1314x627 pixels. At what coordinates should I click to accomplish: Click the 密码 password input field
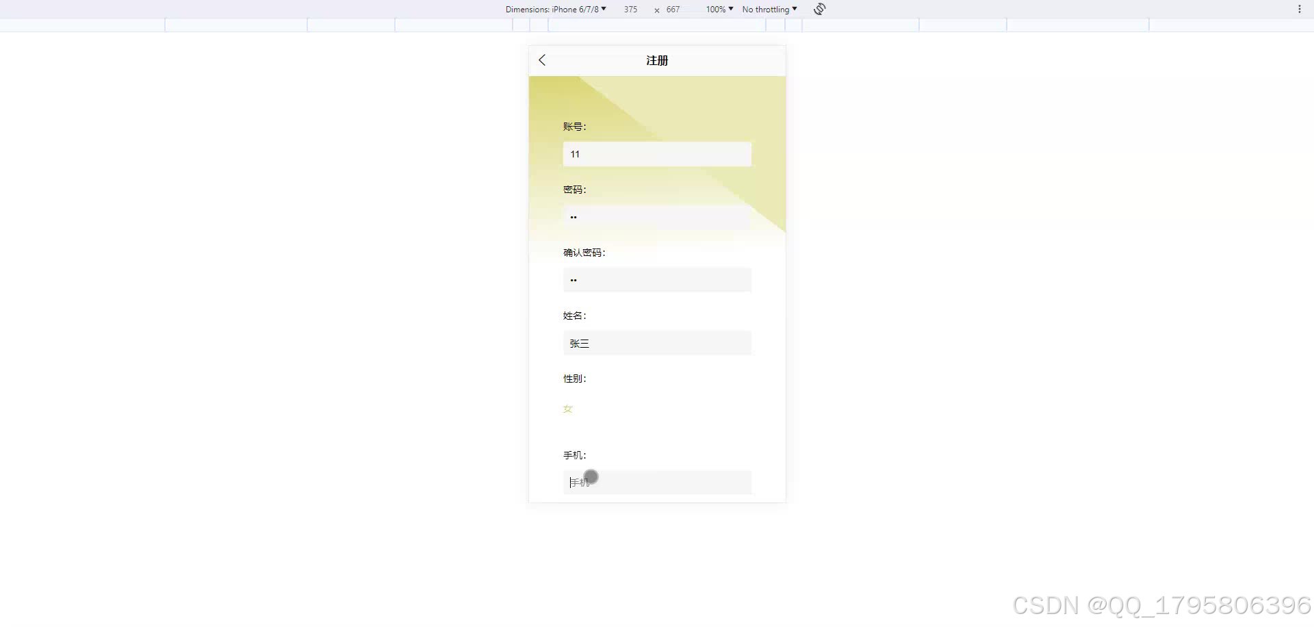pyautogui.click(x=657, y=217)
